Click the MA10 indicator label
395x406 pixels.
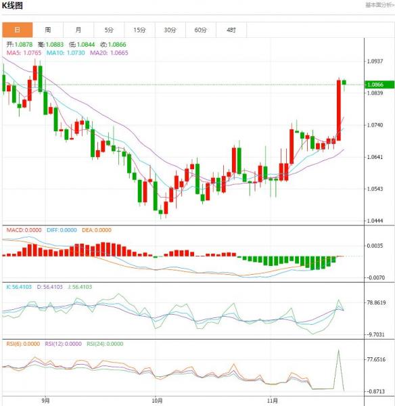click(66, 53)
